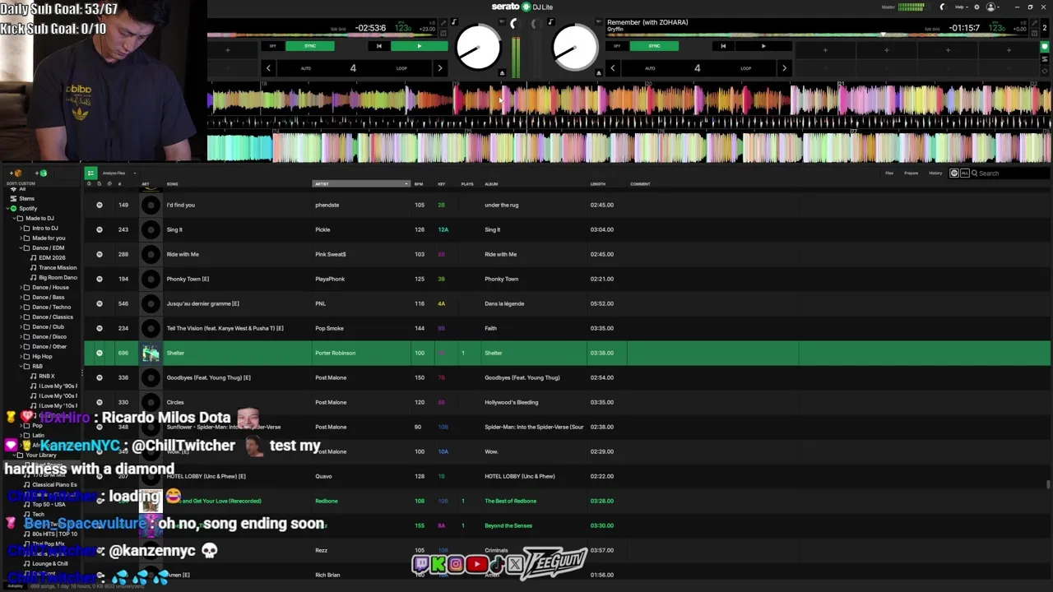Open the Prepare panel tab

pos(912,173)
